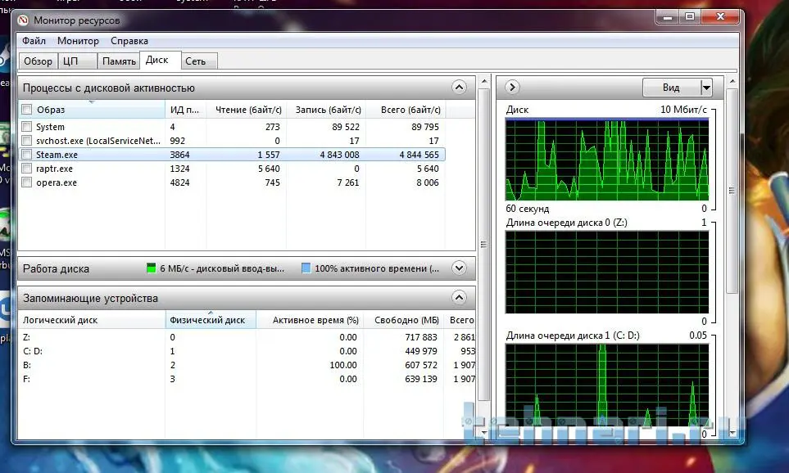Open the Справка menu
Viewport: 789px width, 473px height.
coord(129,41)
